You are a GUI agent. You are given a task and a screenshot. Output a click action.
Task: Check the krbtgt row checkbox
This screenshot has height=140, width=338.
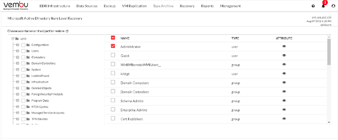coord(113,73)
